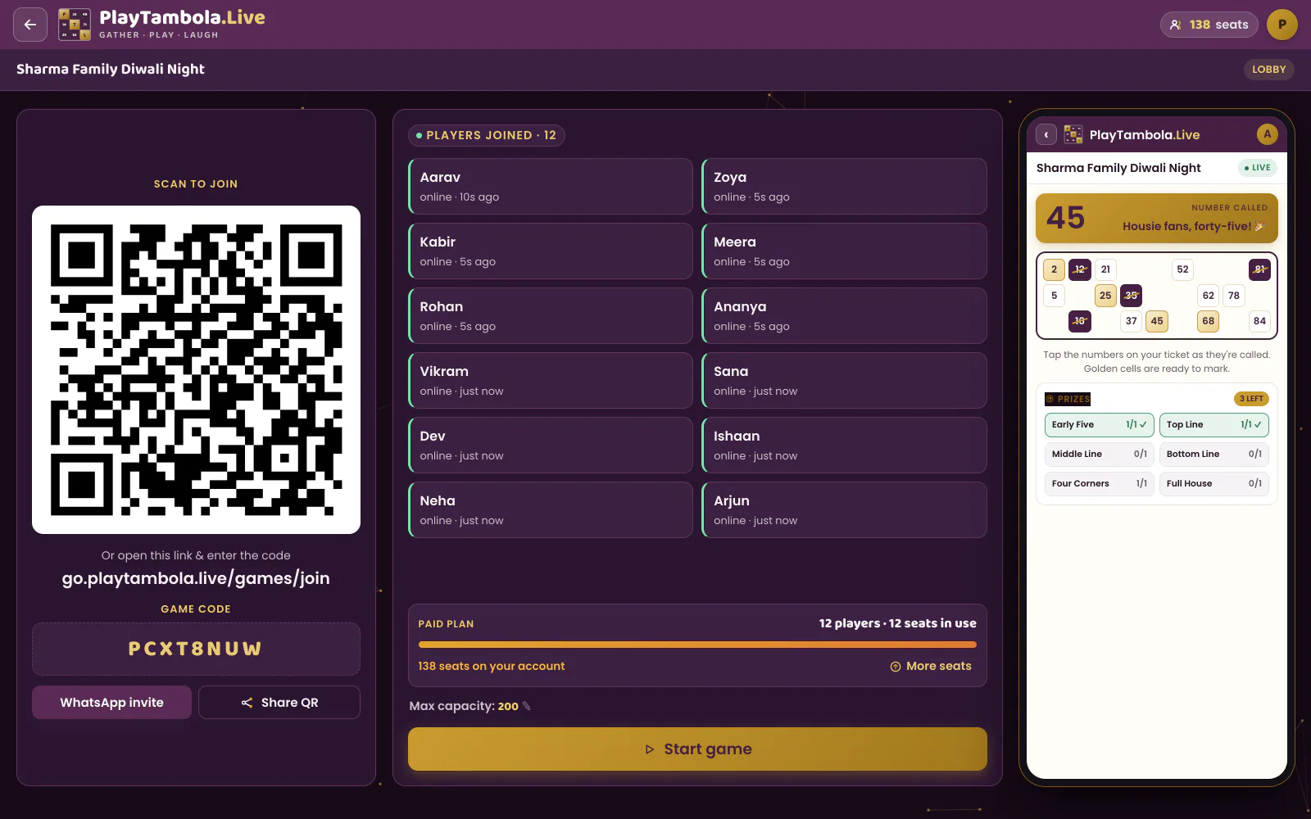Screen dimensions: 1311x819
Task: Click the LIVE indicator in phone preview
Action: (x=1258, y=168)
